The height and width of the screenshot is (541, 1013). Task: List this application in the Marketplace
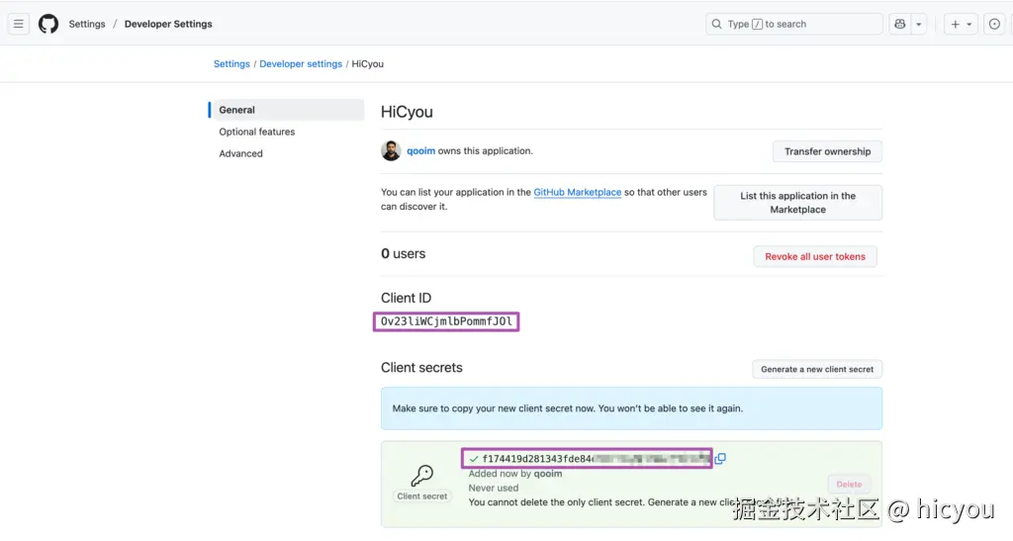point(797,203)
